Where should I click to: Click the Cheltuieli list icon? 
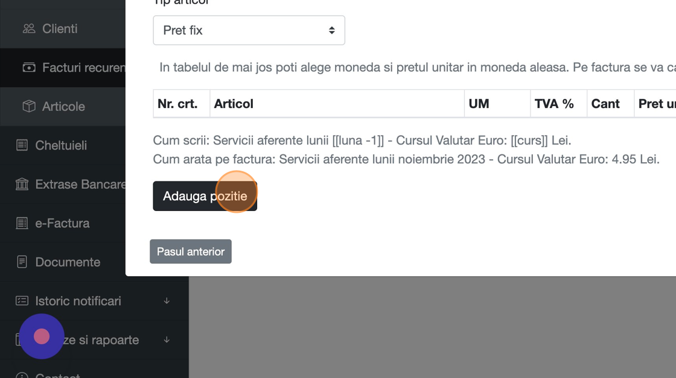22,145
